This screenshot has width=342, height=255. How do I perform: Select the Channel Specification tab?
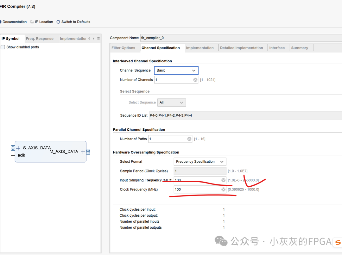coord(161,48)
